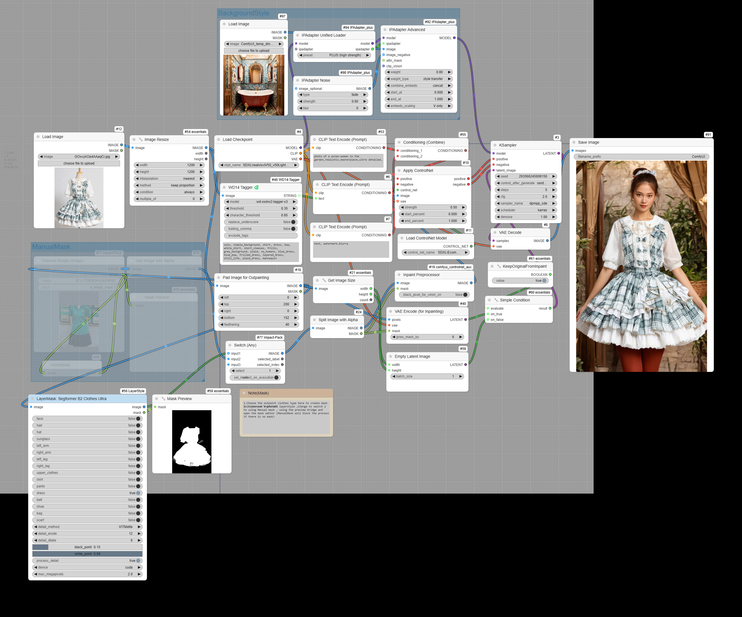
Task: Open the detail_method dropdown showing VITMatte
Action: coord(87,527)
